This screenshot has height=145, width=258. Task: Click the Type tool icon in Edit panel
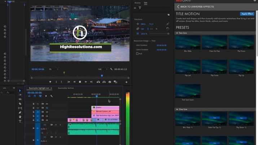click(x=140, y=8)
